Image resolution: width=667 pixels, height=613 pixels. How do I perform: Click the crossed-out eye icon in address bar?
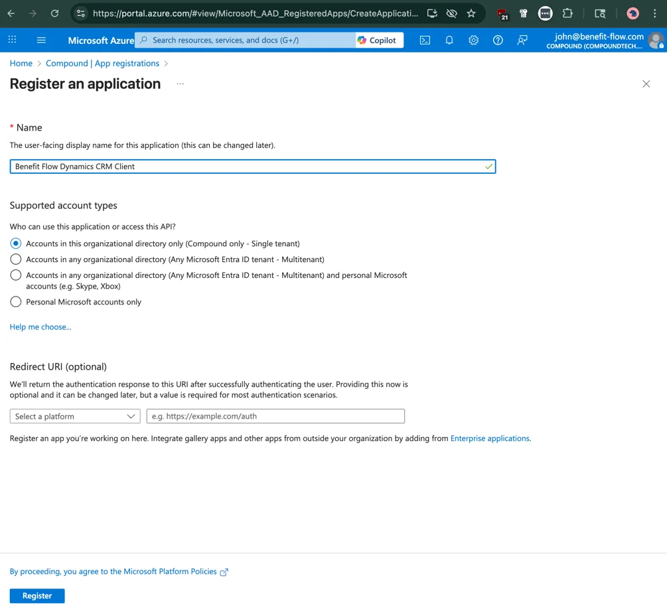coord(452,14)
